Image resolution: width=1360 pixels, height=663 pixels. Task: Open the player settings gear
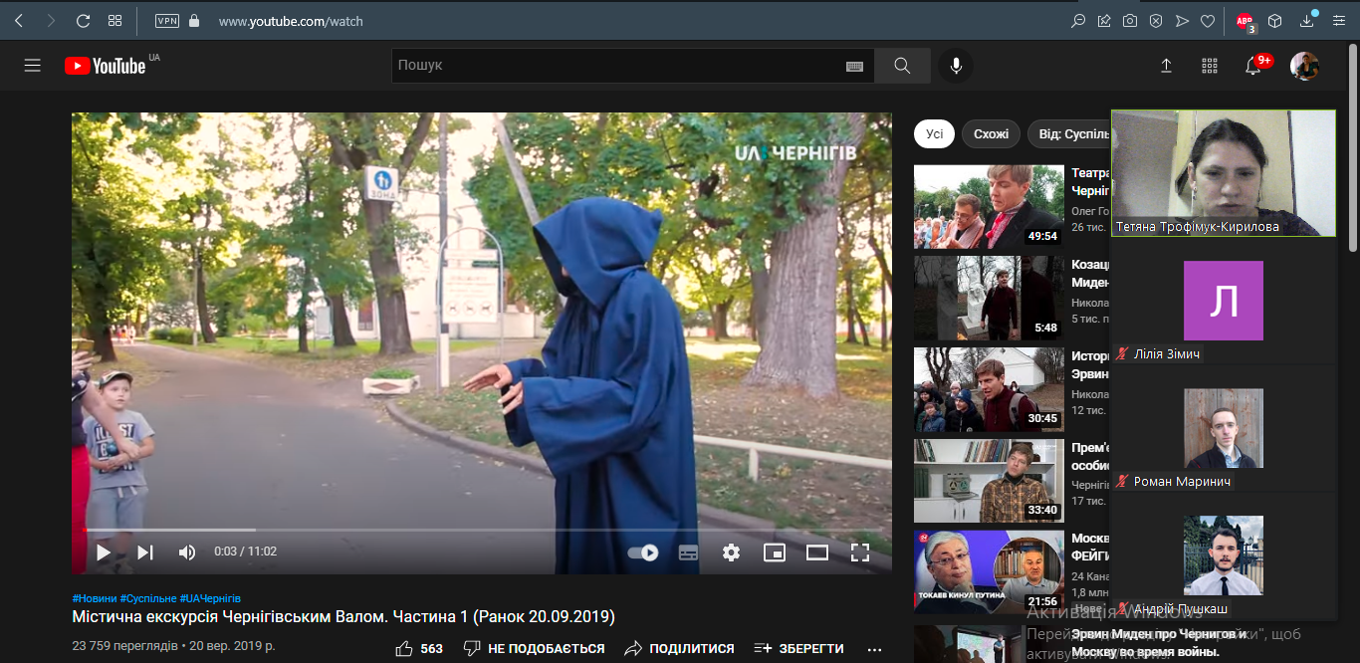[731, 552]
